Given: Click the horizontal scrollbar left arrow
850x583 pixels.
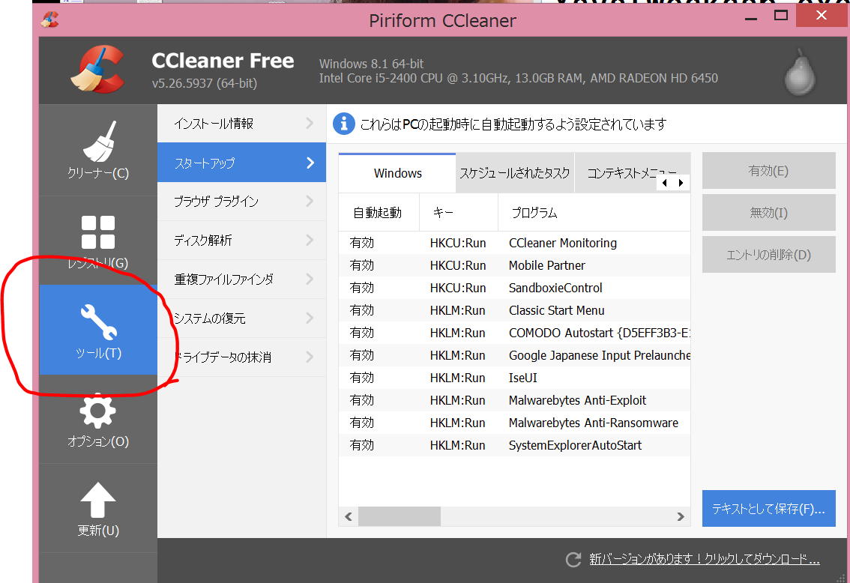Looking at the screenshot, I should tap(349, 516).
